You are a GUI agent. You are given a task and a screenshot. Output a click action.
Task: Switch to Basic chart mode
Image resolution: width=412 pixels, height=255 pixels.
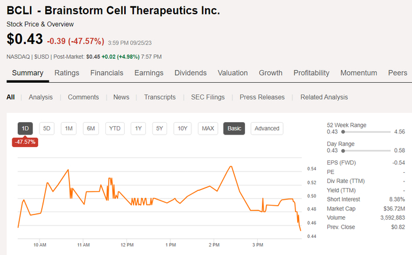coord(234,128)
